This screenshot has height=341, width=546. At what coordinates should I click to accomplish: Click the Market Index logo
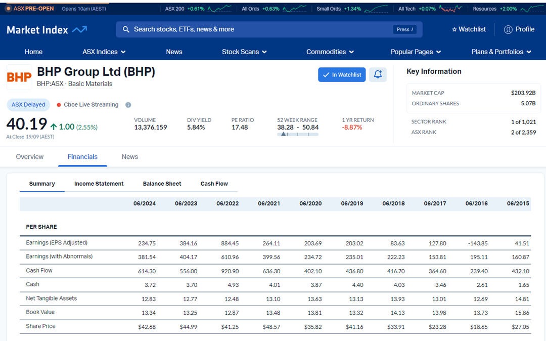[x=47, y=30]
